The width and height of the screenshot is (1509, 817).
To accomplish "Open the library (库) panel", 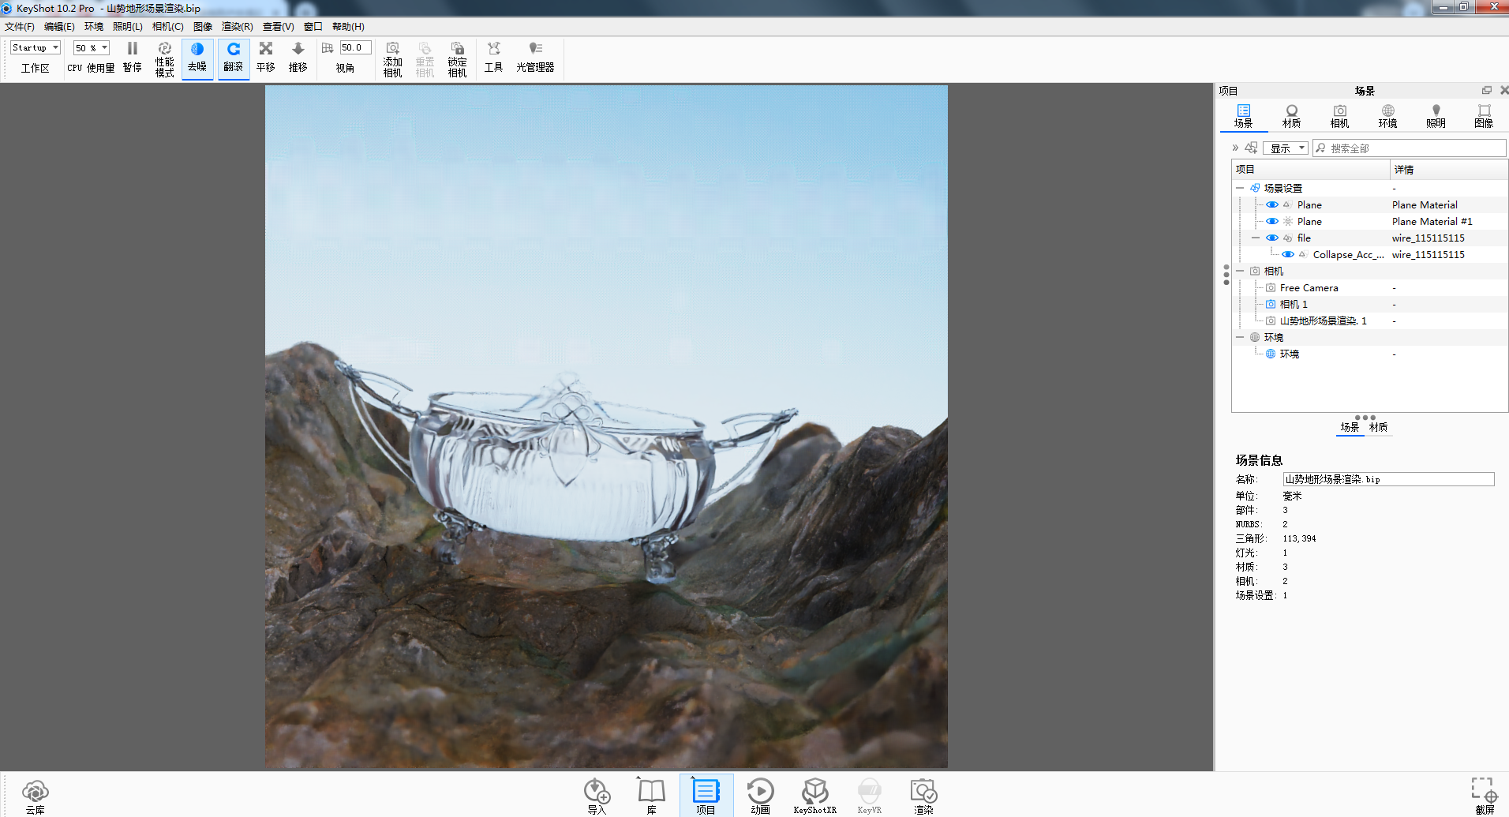I will 651,796.
